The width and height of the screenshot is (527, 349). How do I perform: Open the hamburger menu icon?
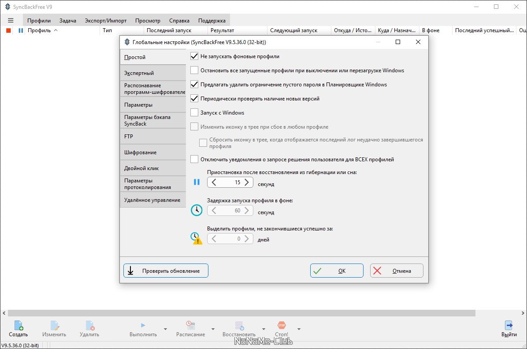pos(11,21)
